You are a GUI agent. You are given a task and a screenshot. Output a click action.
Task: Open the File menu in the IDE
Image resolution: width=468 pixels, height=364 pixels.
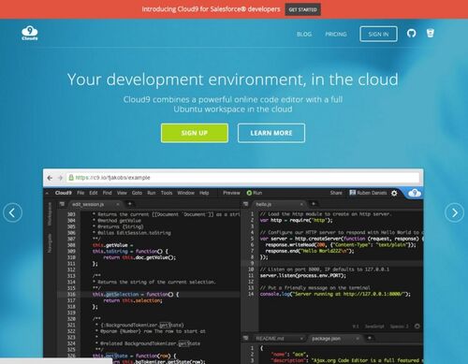point(80,193)
